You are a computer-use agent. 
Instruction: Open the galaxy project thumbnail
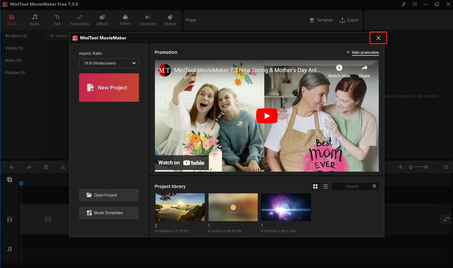286,207
